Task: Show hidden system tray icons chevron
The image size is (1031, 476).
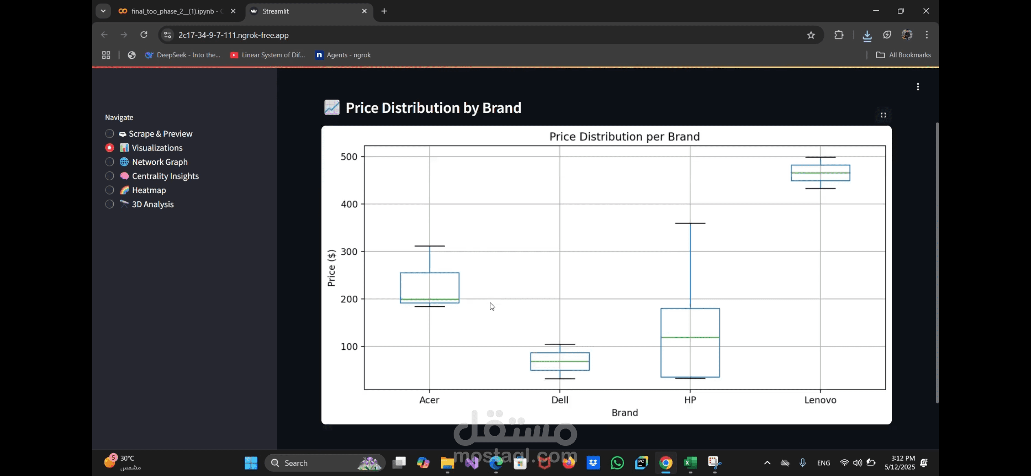Action: [x=767, y=463]
